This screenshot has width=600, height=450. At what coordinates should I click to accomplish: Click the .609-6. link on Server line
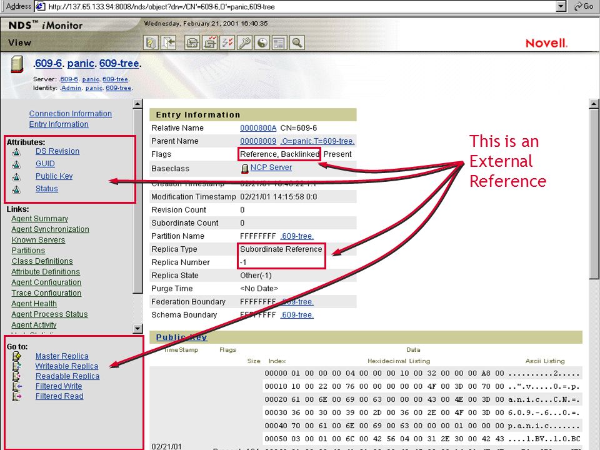click(x=69, y=79)
